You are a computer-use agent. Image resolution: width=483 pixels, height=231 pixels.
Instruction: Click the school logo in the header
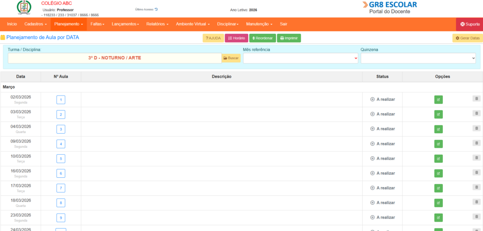pyautogui.click(x=22, y=8)
